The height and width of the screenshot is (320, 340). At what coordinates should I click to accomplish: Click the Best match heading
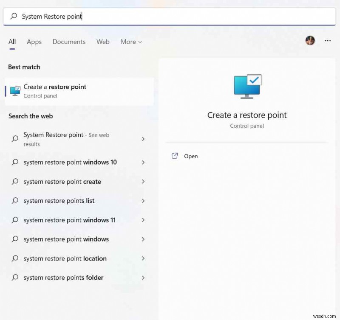coord(24,67)
